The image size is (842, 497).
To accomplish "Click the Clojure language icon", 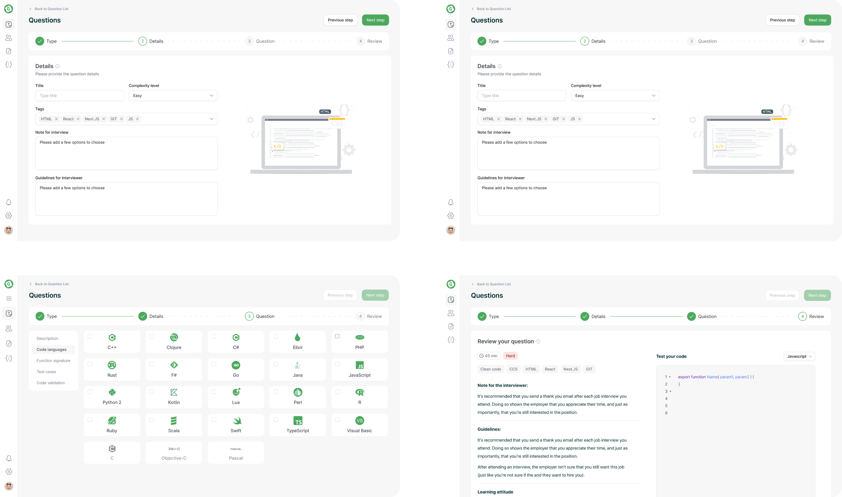I will tap(174, 337).
